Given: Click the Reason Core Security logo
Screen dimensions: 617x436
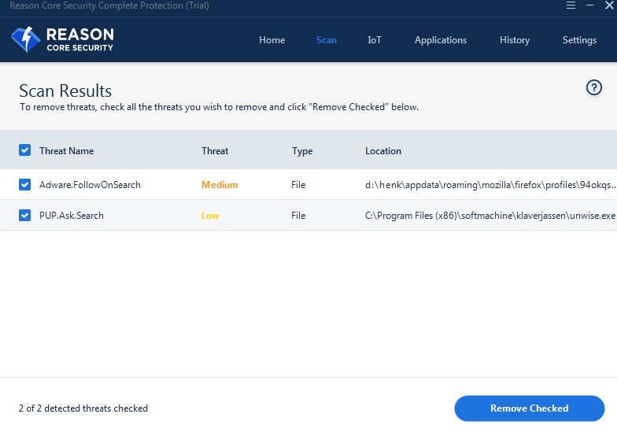Looking at the screenshot, I should click(63, 39).
